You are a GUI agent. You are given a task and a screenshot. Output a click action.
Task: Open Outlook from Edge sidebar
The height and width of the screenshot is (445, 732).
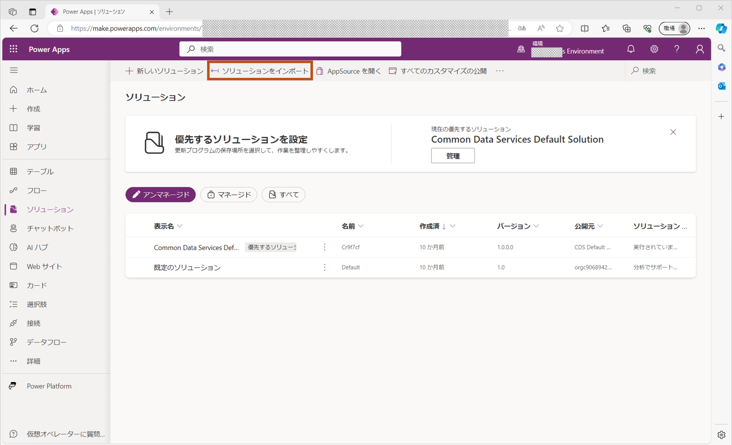click(721, 86)
